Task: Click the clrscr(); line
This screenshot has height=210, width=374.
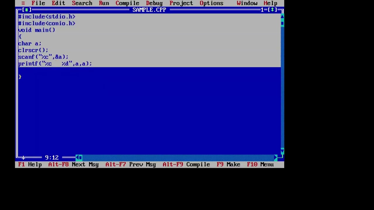Action: [x=33, y=50]
